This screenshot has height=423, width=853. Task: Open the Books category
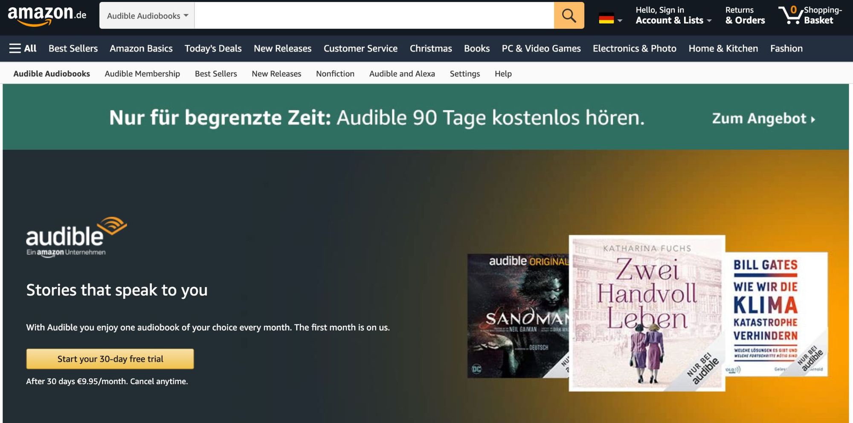tap(477, 49)
